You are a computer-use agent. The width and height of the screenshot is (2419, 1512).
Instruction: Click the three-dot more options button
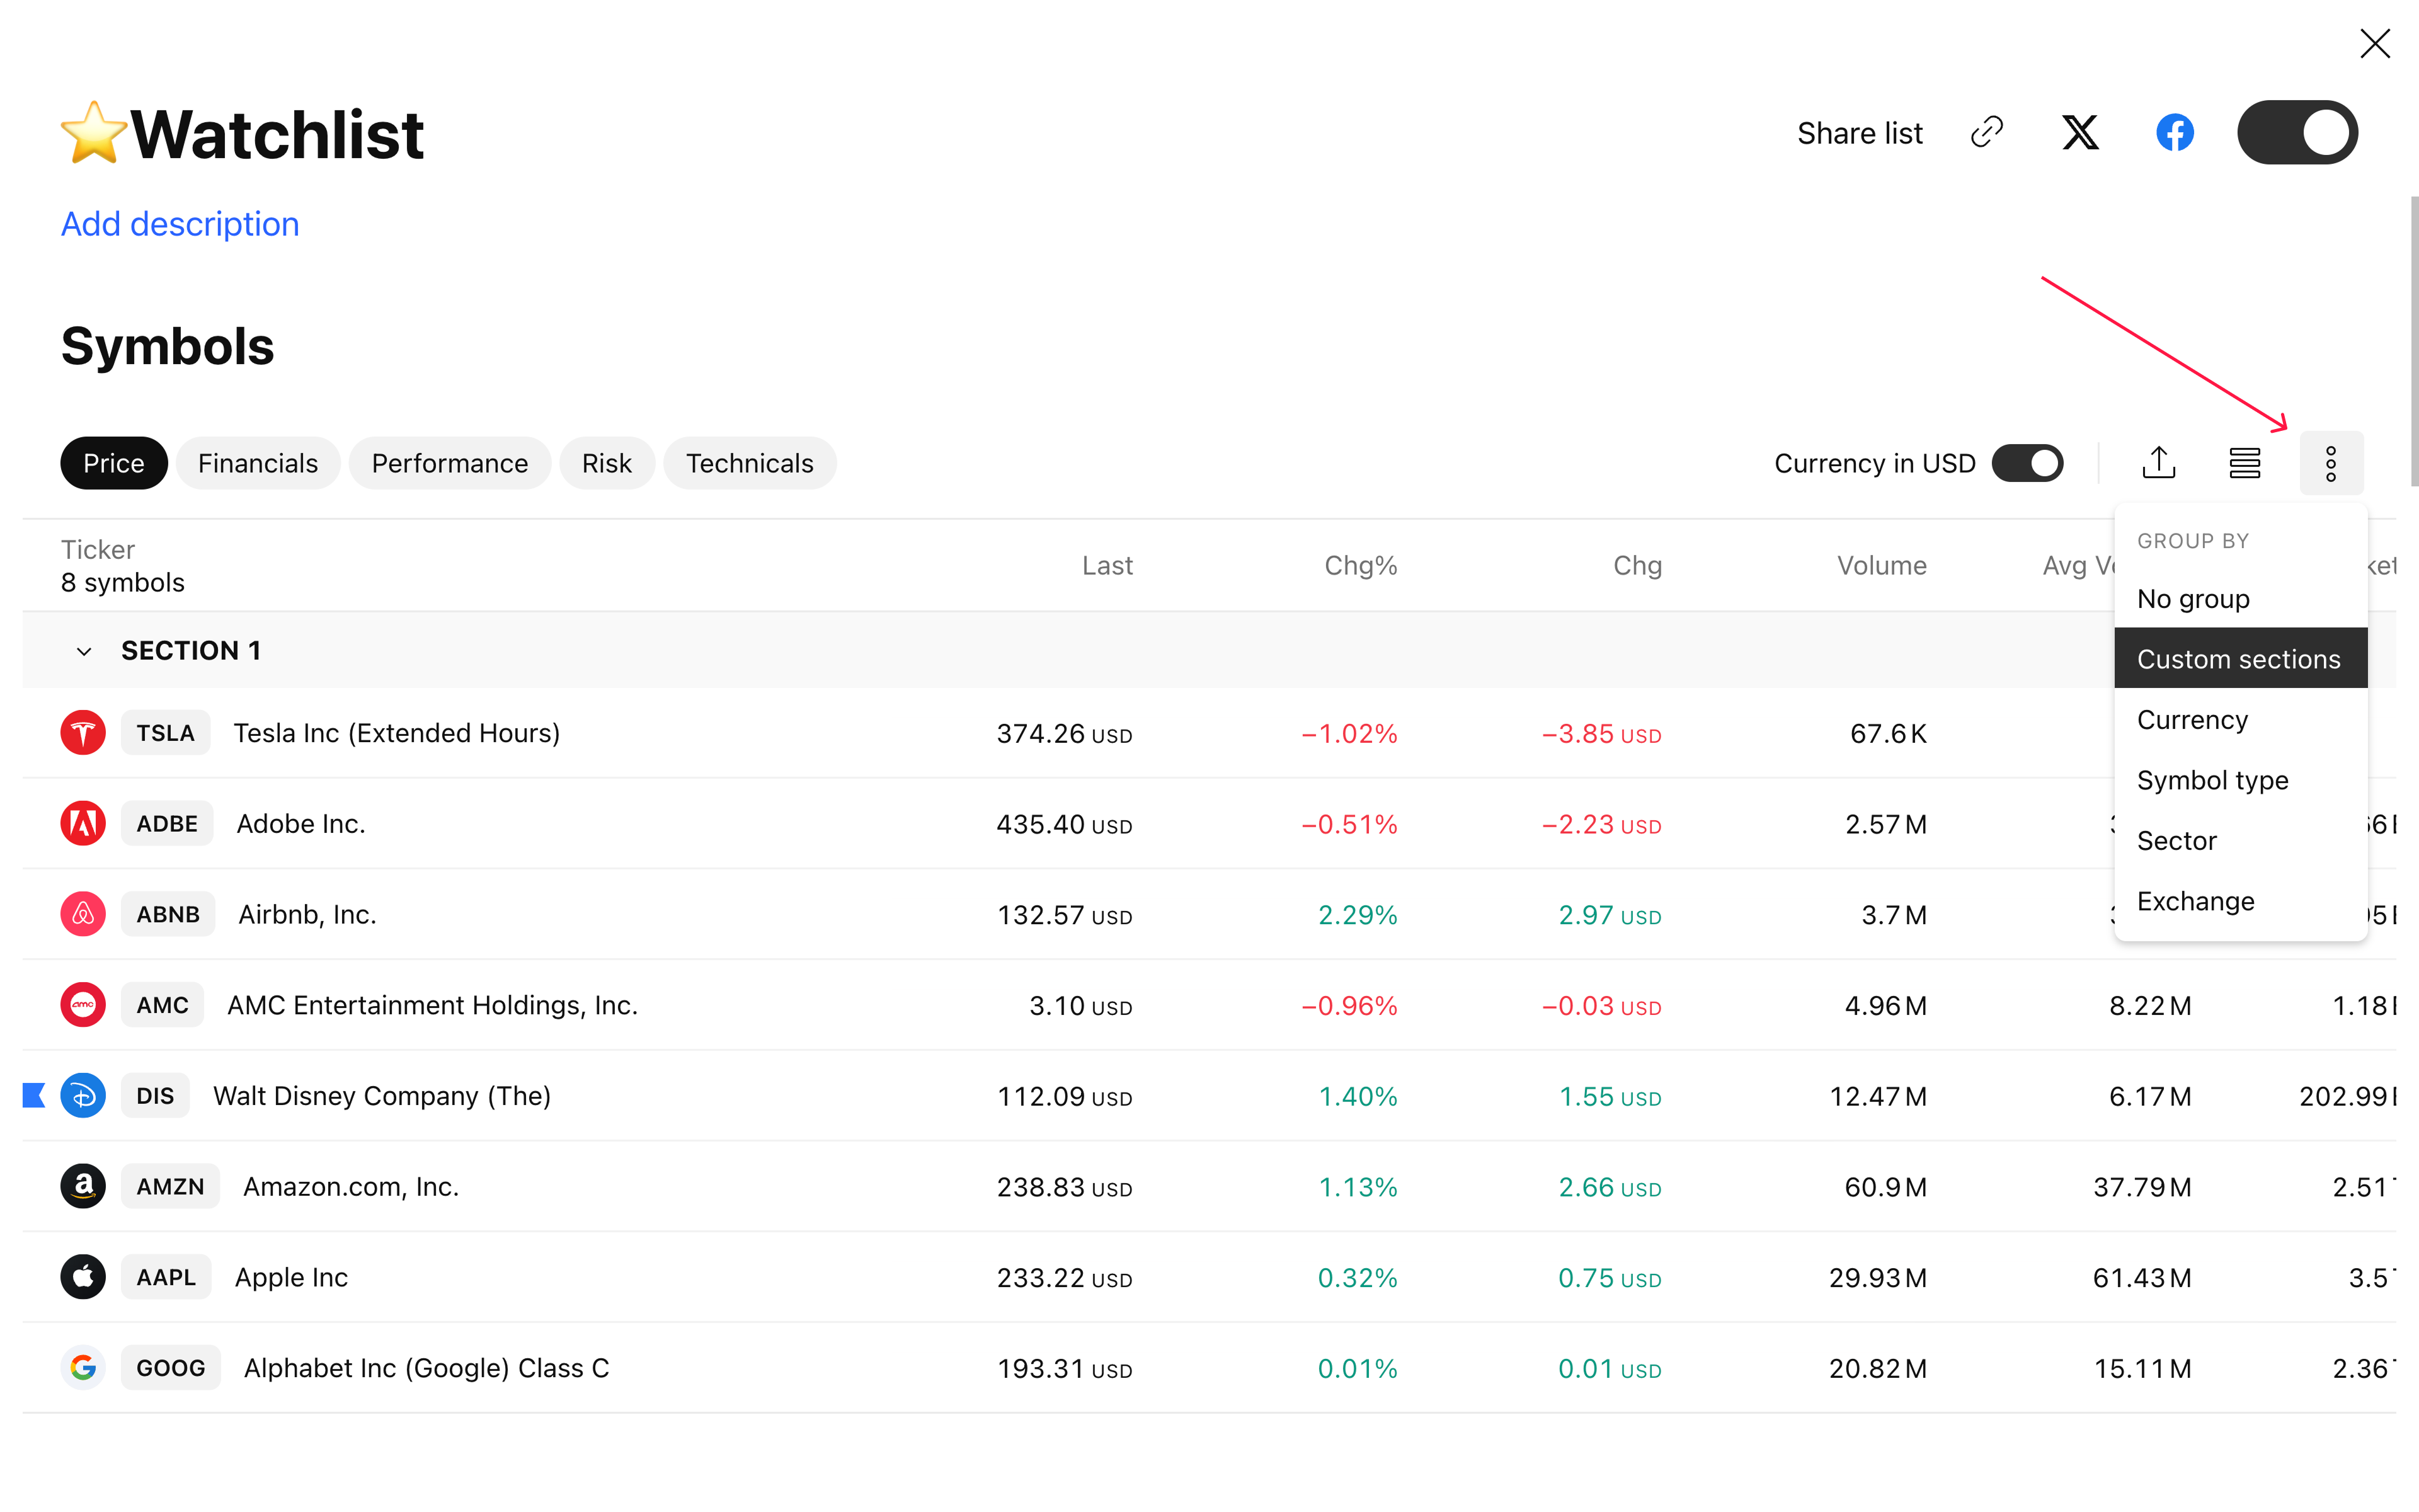coord(2331,463)
